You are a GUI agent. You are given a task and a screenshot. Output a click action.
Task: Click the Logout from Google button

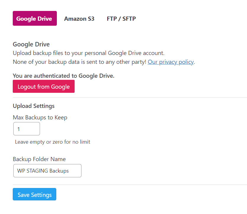44,86
